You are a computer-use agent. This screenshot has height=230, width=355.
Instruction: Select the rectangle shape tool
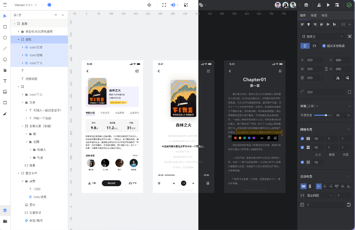pyautogui.click(x=5, y=27)
